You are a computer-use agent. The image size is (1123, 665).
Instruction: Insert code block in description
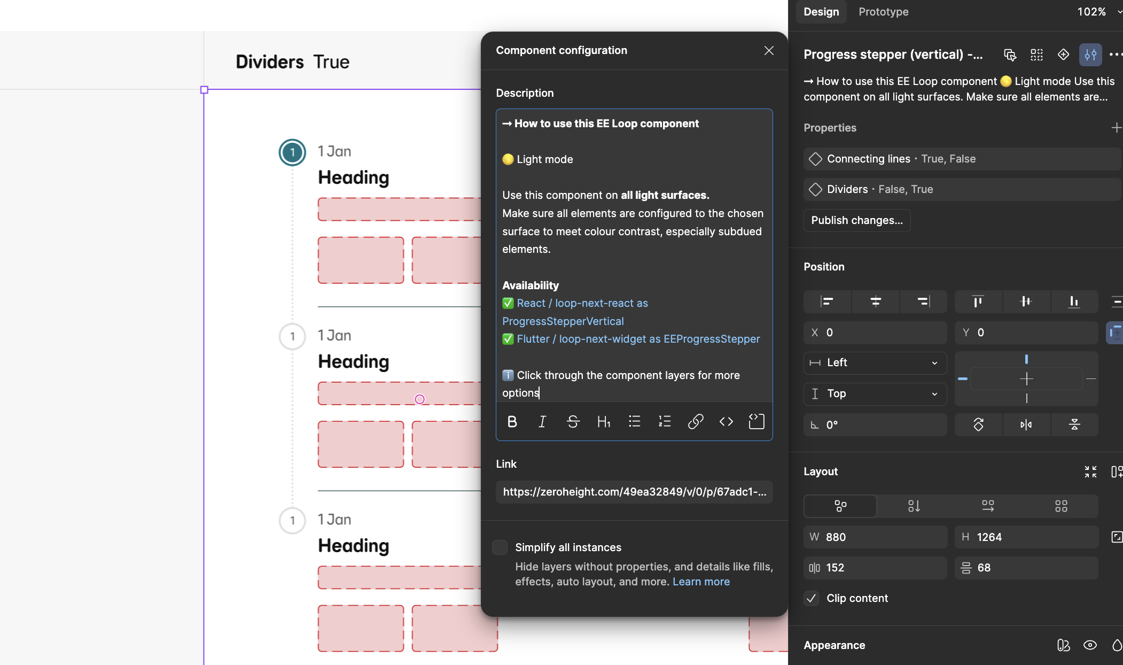coord(757,422)
